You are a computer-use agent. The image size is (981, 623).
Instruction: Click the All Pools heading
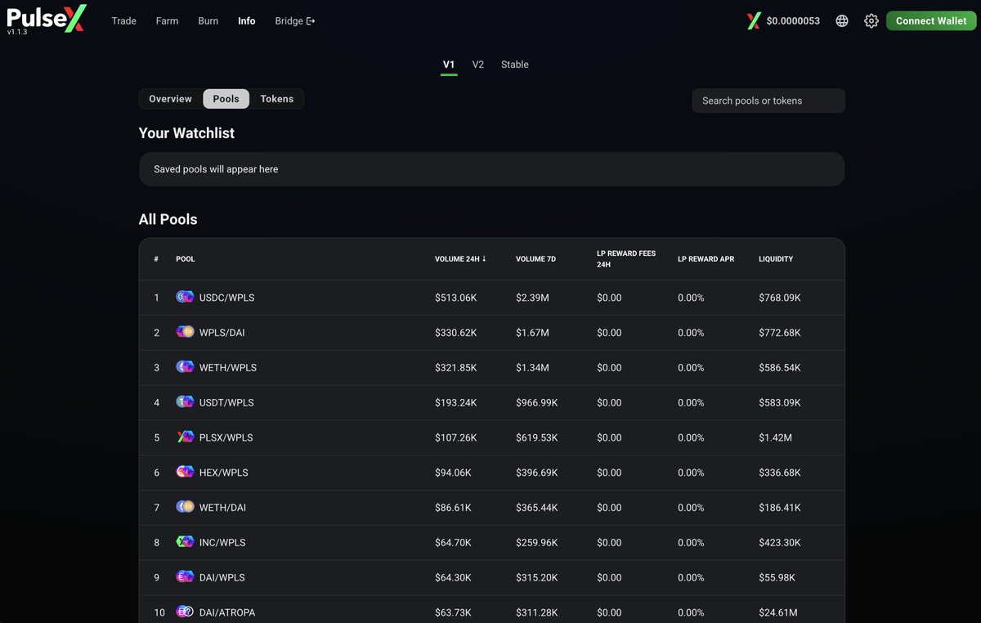(168, 219)
